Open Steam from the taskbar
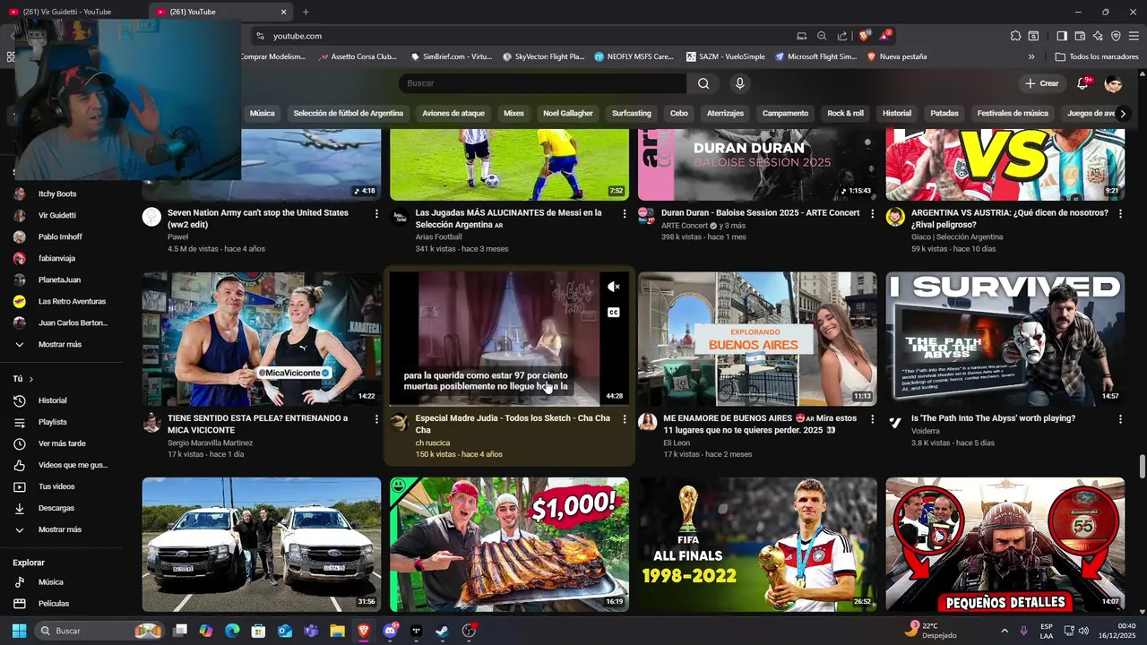 click(x=442, y=631)
